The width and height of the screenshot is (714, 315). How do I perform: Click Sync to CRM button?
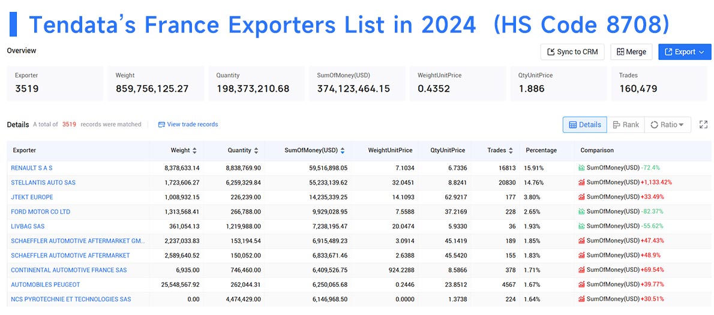tap(572, 52)
